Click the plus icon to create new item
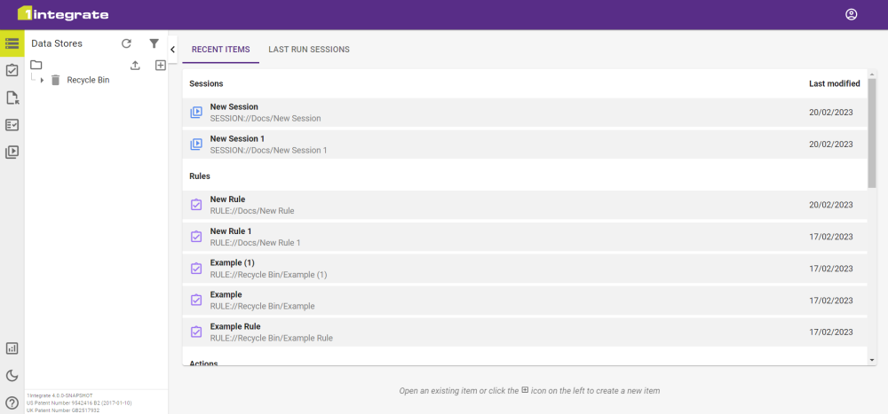 [160, 66]
